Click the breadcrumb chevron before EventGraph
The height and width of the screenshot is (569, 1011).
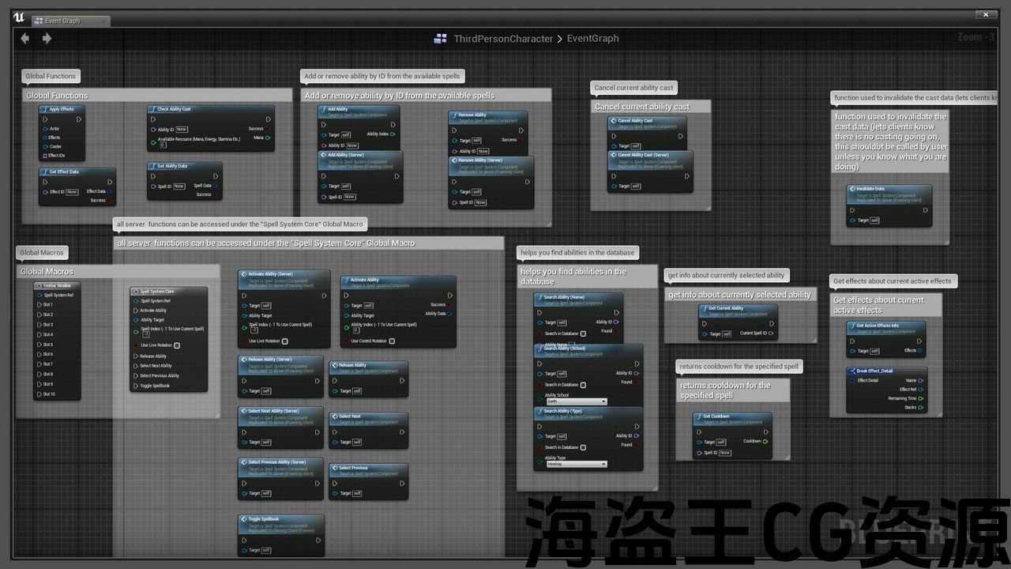point(560,38)
